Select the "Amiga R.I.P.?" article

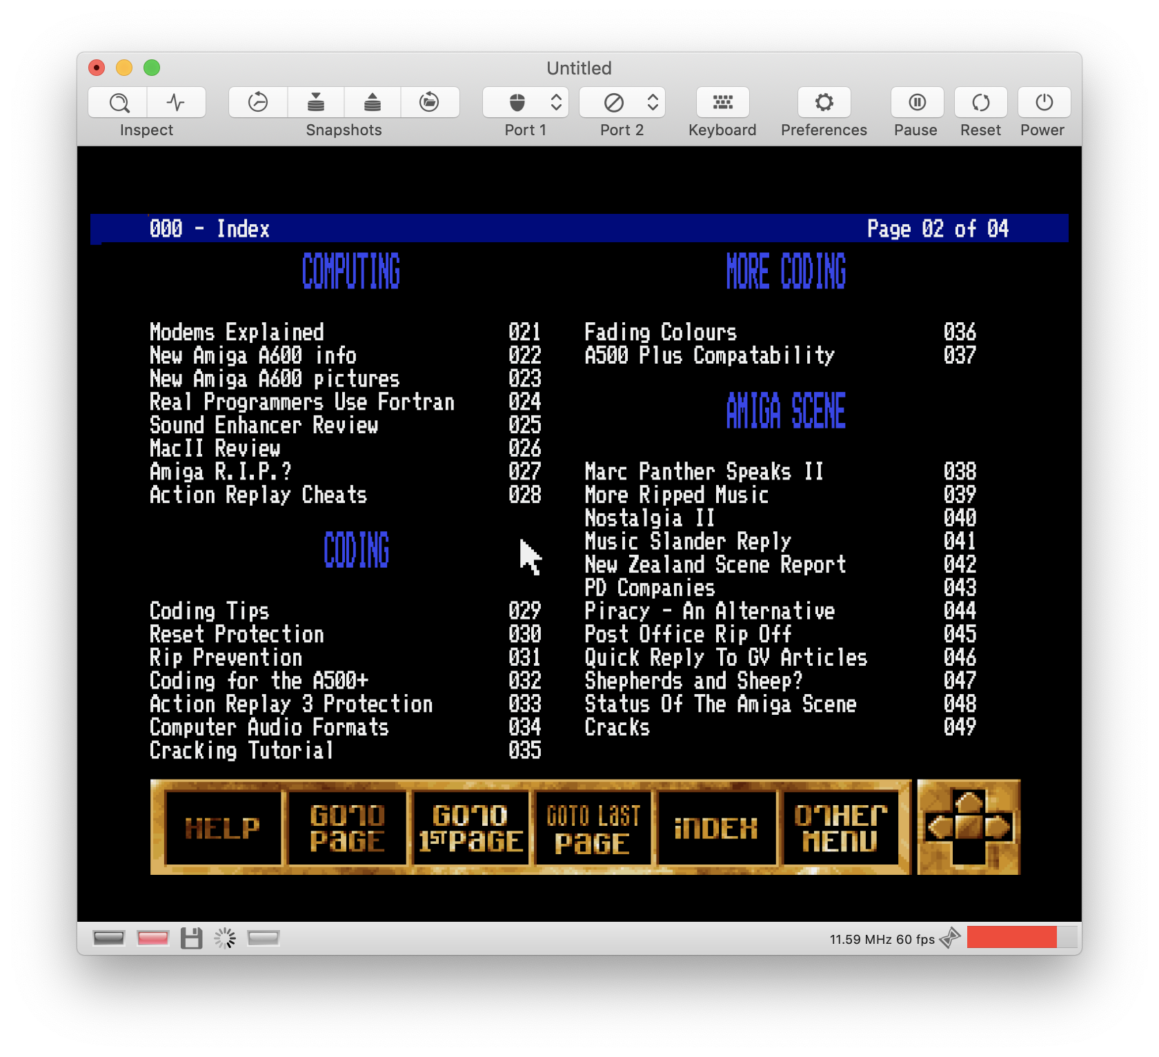coord(221,472)
